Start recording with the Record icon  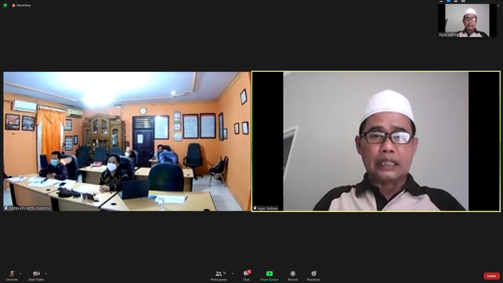(292, 276)
